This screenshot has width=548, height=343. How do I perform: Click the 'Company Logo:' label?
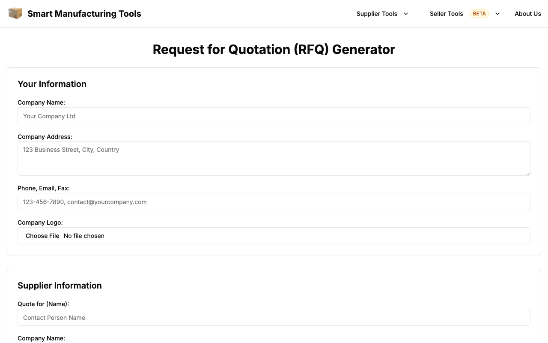[40, 223]
